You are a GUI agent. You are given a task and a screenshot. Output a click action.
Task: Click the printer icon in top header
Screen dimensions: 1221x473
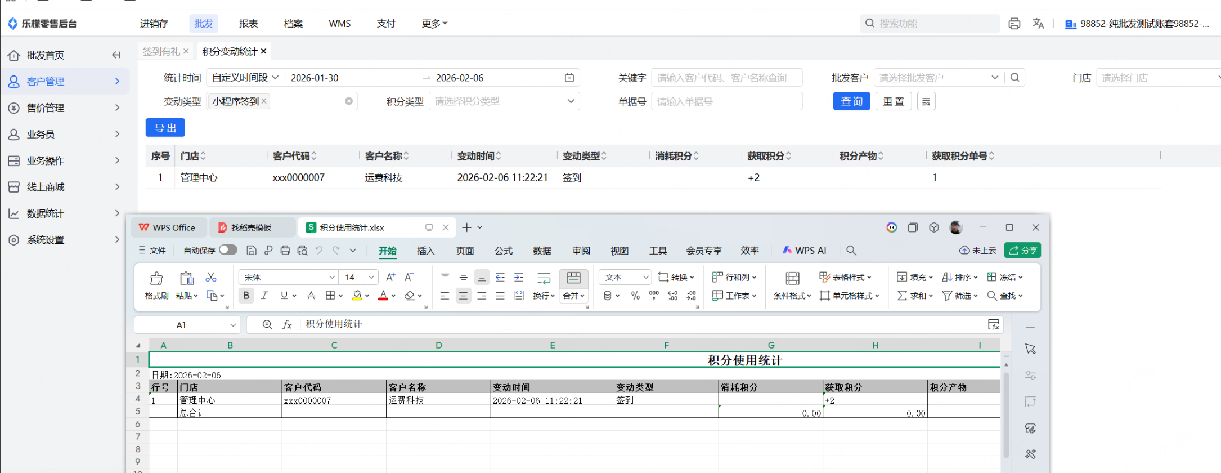click(1014, 24)
